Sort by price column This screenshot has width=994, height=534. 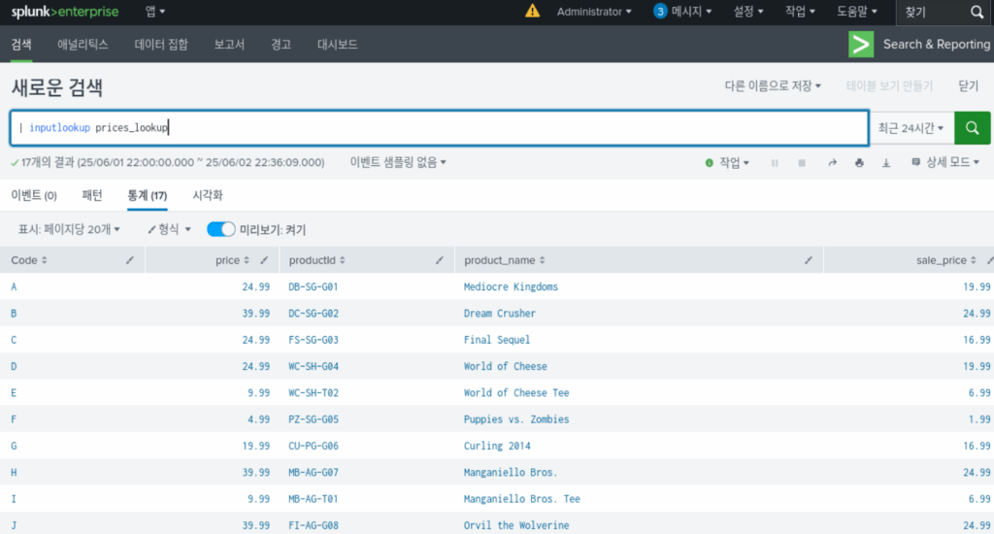(x=232, y=260)
